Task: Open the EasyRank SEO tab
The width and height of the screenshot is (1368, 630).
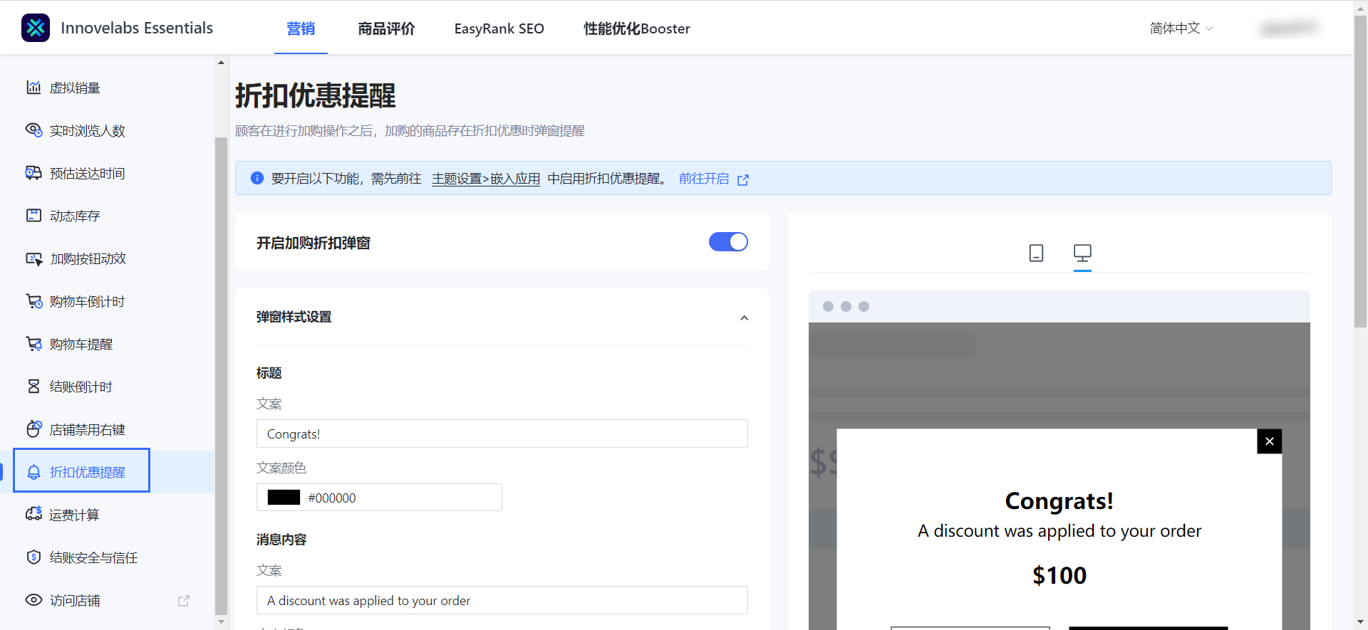Action: pyautogui.click(x=499, y=28)
